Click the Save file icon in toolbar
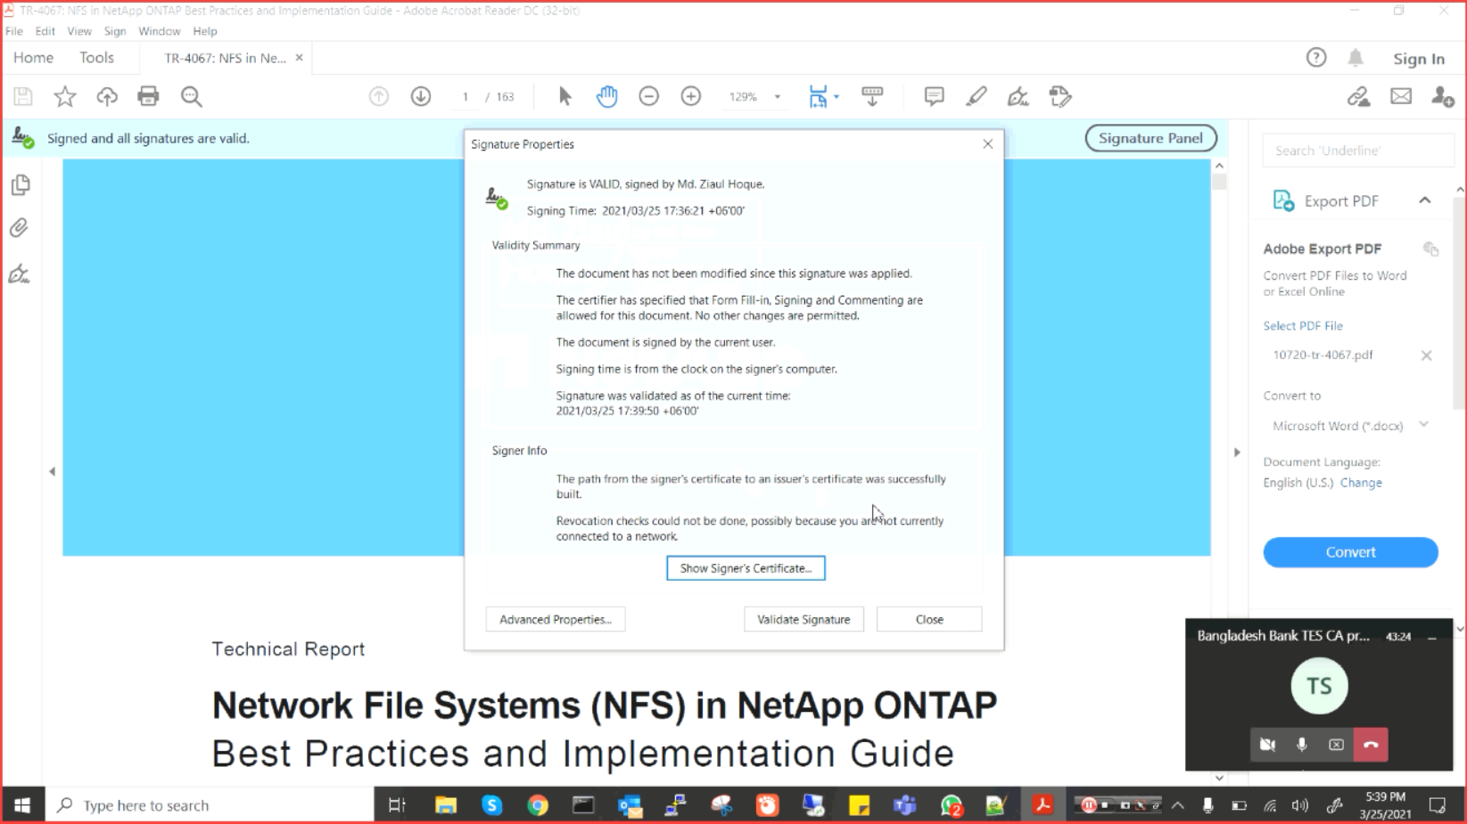The image size is (1467, 824). coord(23,96)
